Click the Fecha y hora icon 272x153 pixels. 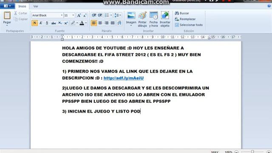[153, 19]
